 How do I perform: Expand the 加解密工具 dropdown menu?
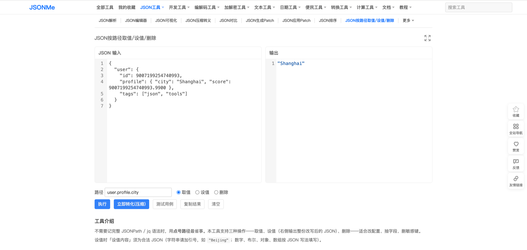click(237, 7)
